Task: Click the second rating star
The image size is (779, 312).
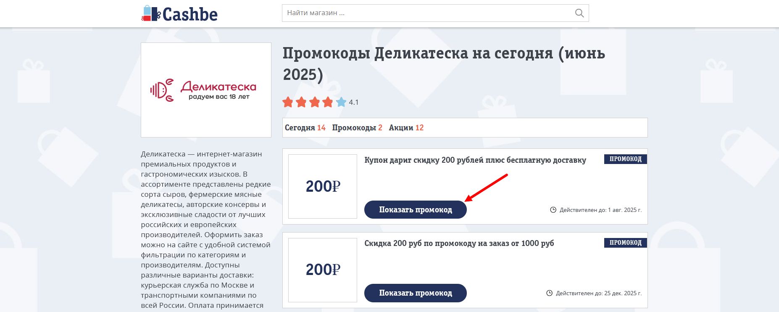Action: click(301, 102)
